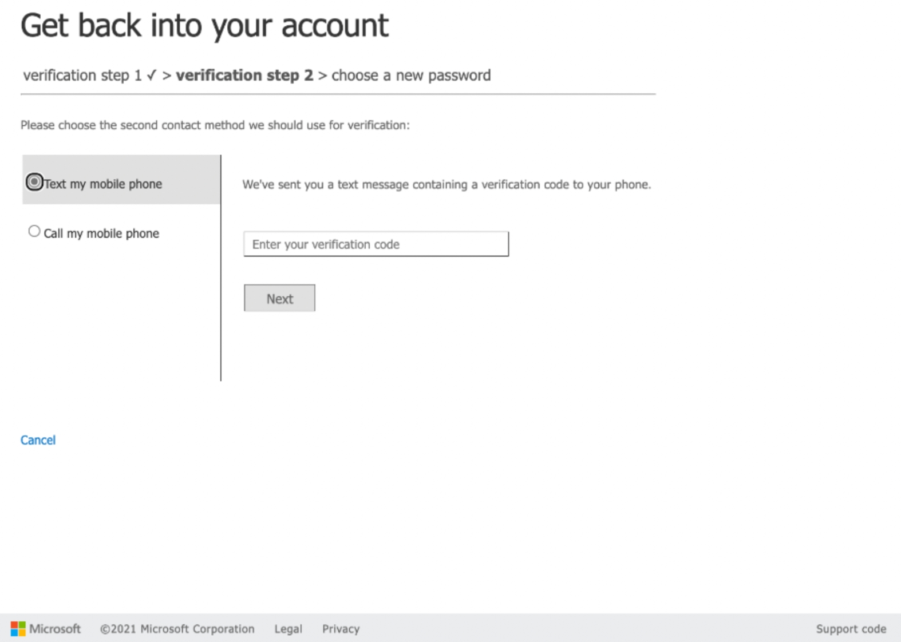This screenshot has width=901, height=642.
Task: Click the Microsoft wordmark in footer
Action: coord(55,629)
